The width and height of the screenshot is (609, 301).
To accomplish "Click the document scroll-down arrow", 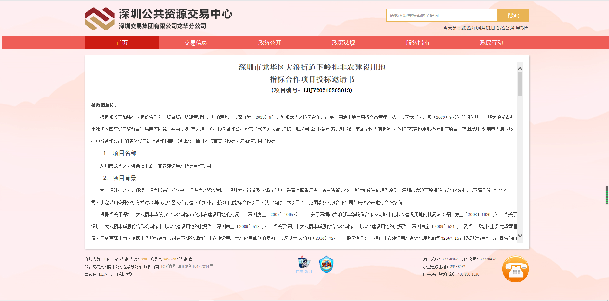I will (x=520, y=236).
